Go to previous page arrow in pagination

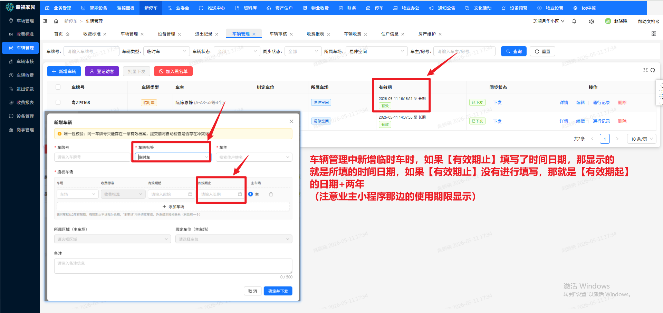(593, 139)
